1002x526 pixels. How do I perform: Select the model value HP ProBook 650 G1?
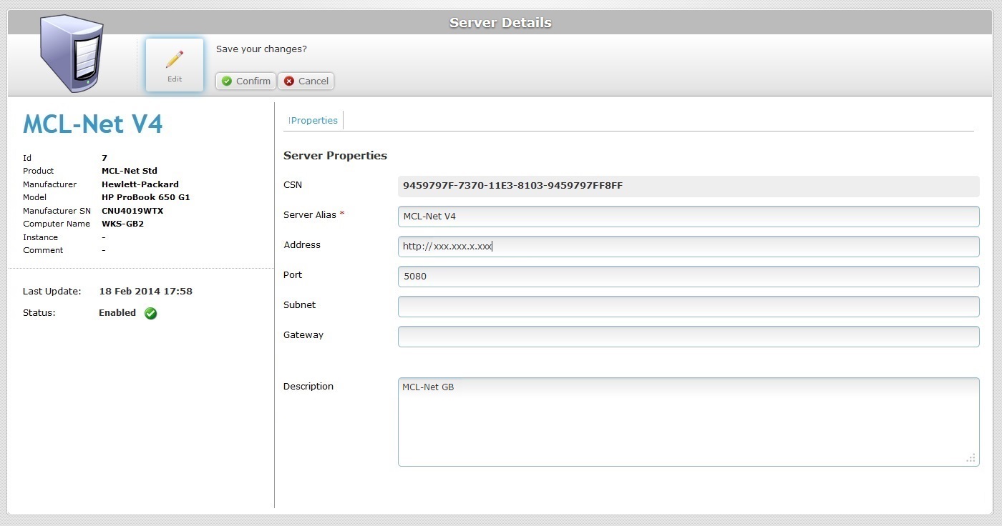click(x=146, y=197)
